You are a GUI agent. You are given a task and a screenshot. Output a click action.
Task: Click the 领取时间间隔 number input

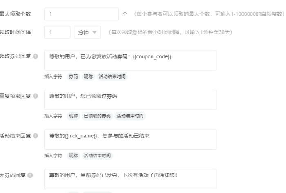[x=57, y=32]
